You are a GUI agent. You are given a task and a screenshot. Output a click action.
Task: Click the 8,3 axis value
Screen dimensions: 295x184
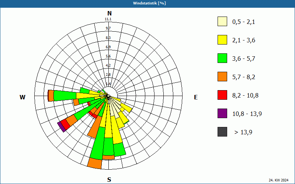click(x=108, y=38)
